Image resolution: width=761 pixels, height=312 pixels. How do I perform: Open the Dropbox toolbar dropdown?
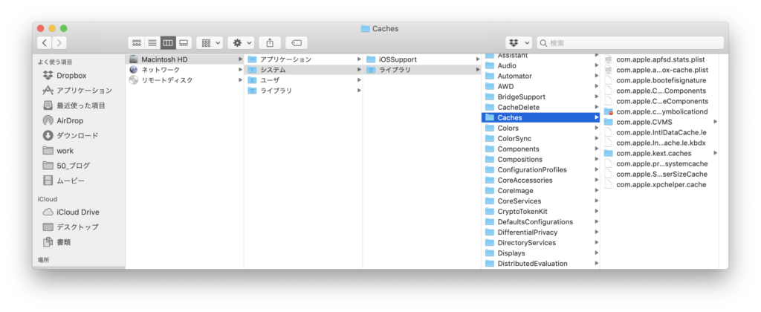(518, 43)
